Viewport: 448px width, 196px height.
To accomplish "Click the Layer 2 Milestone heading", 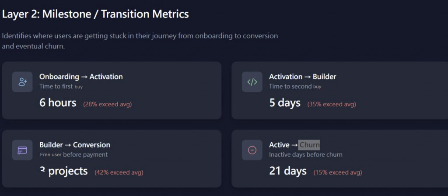I will click(x=95, y=14).
